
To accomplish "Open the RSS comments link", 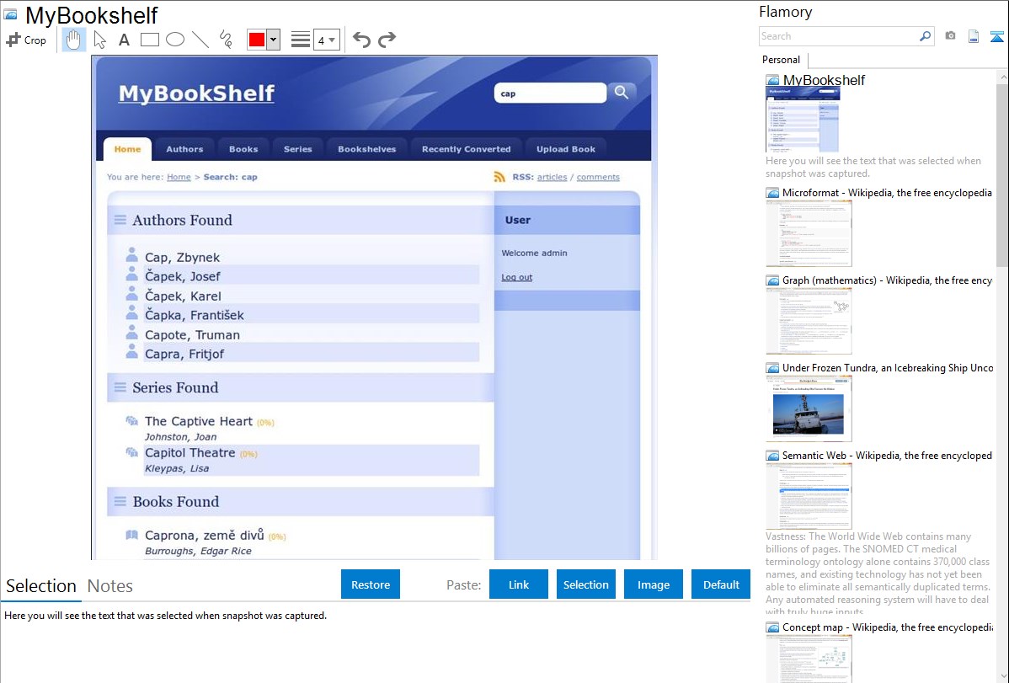I will click(598, 177).
